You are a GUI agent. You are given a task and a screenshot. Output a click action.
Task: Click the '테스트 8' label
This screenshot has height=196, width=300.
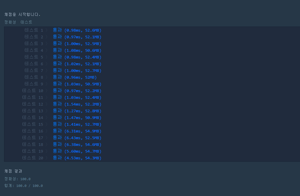(34, 77)
